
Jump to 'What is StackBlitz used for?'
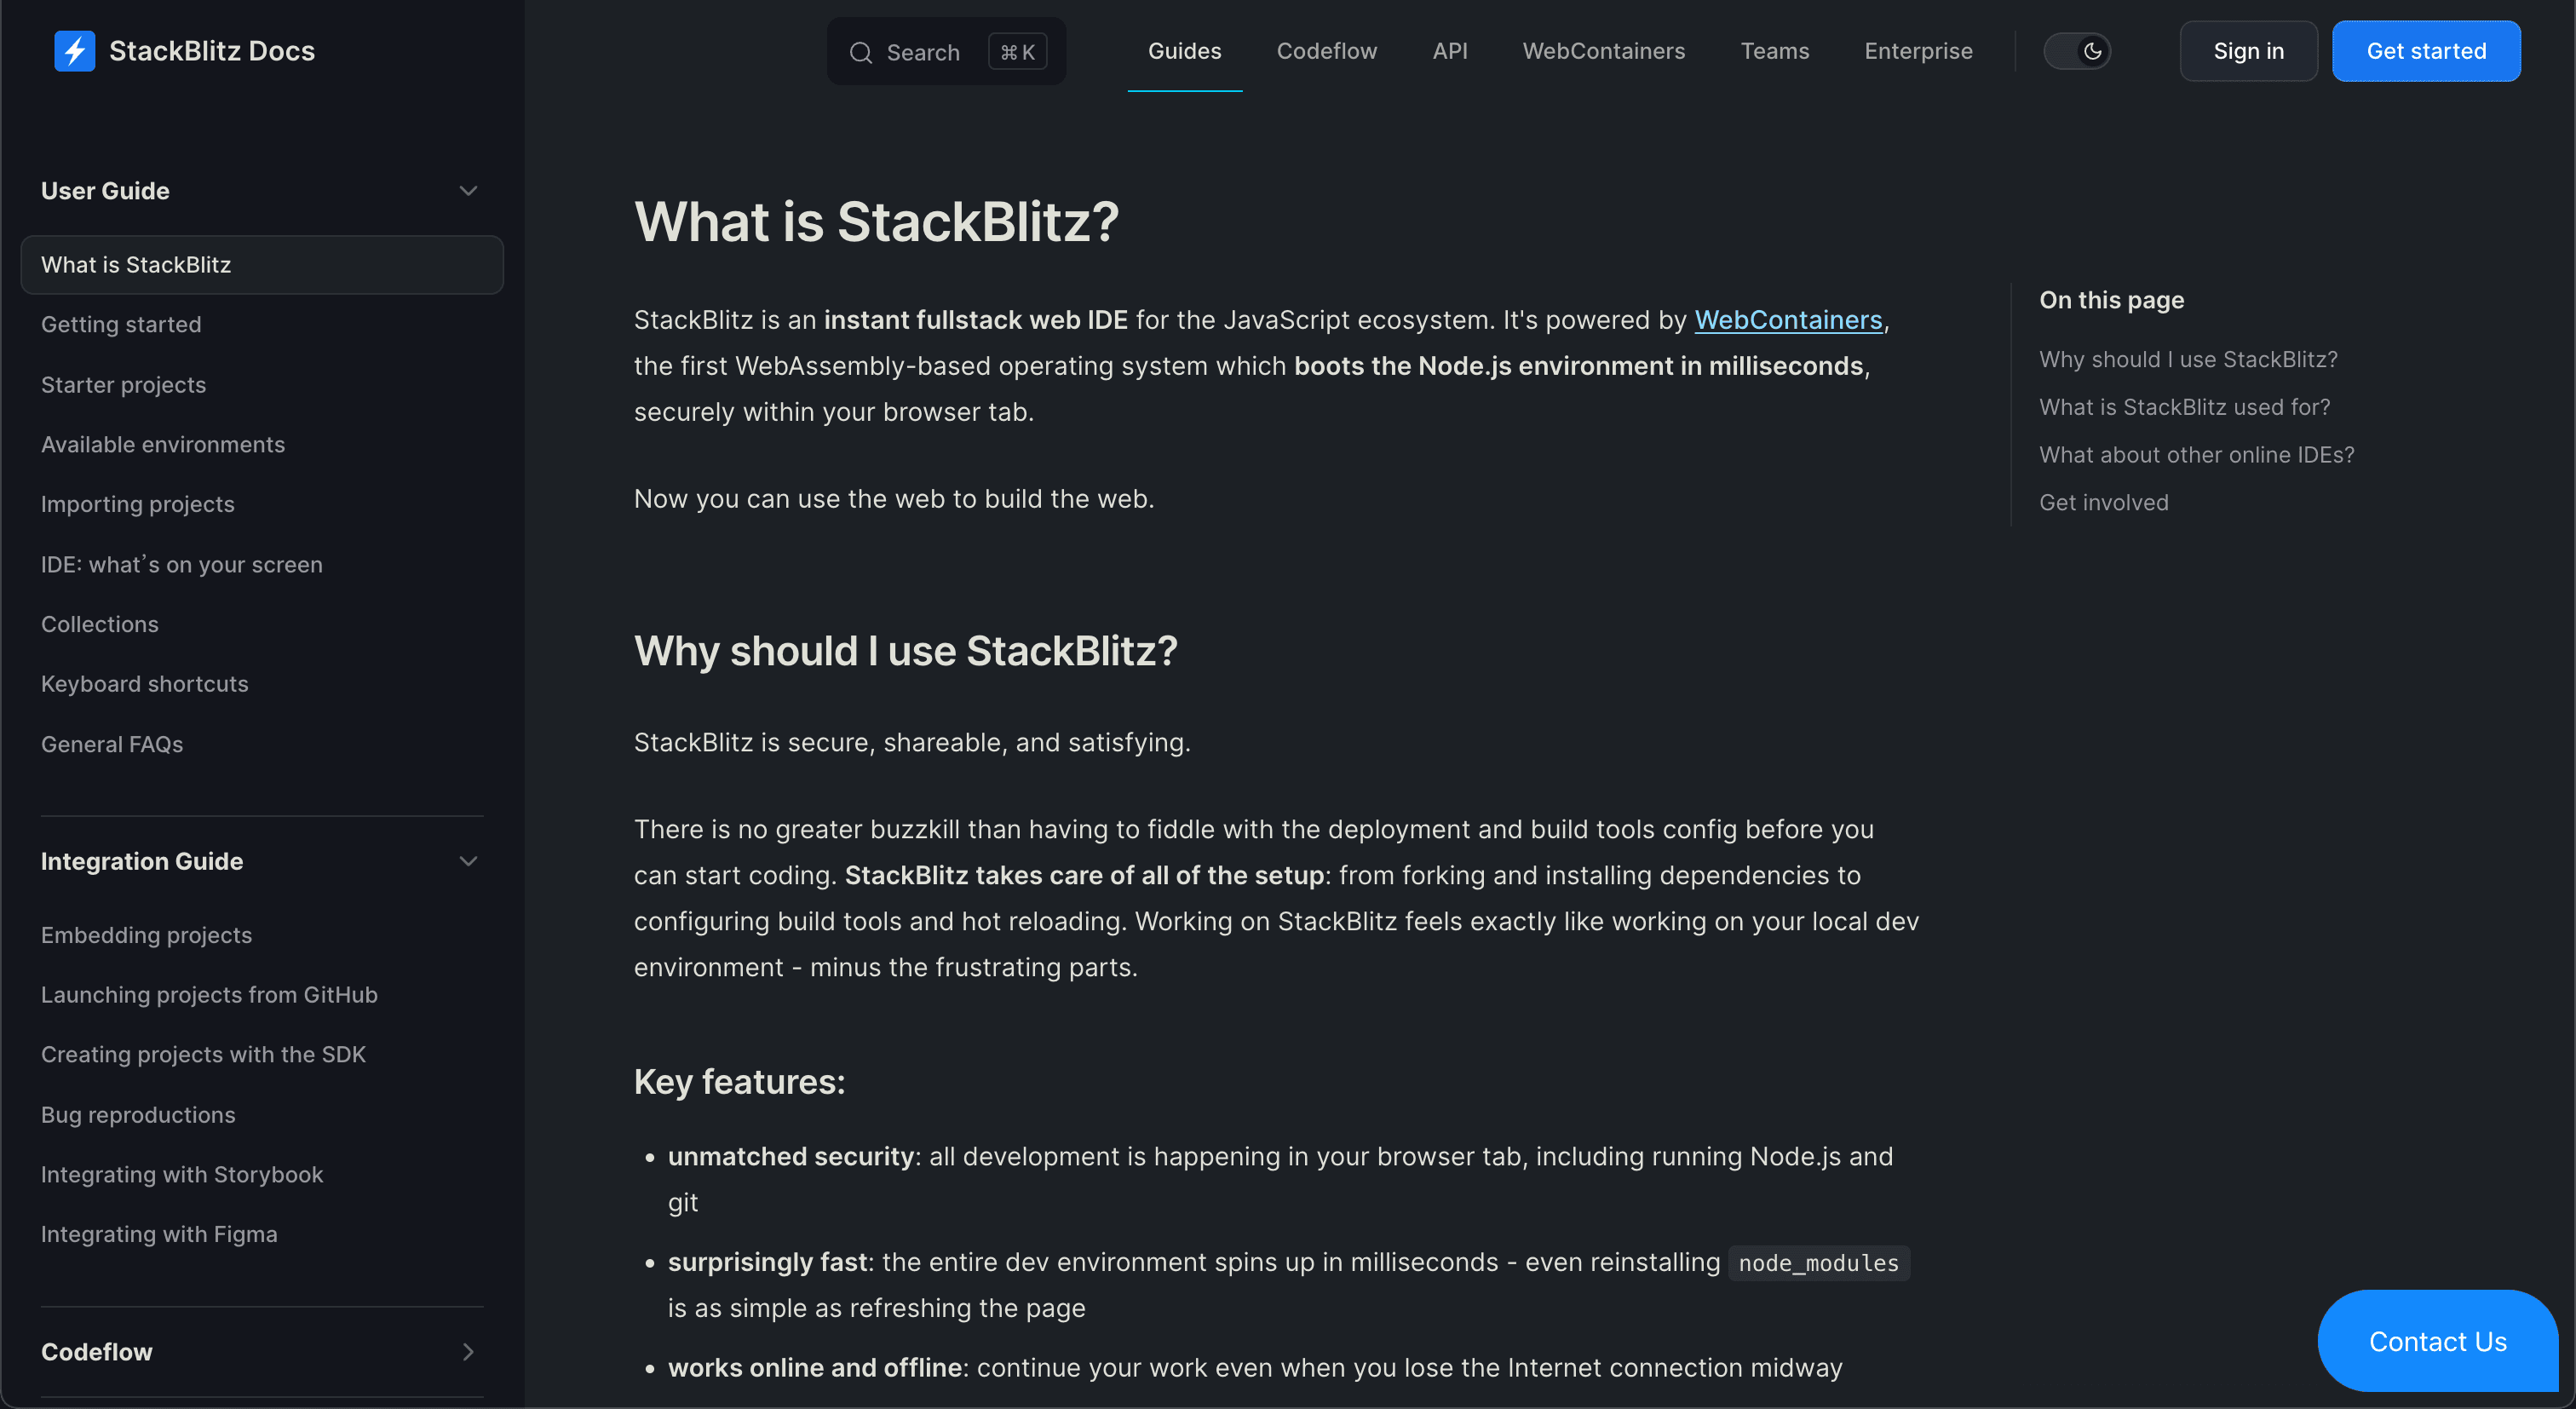click(x=2184, y=407)
